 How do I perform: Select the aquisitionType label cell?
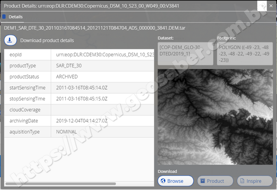pos(28,132)
